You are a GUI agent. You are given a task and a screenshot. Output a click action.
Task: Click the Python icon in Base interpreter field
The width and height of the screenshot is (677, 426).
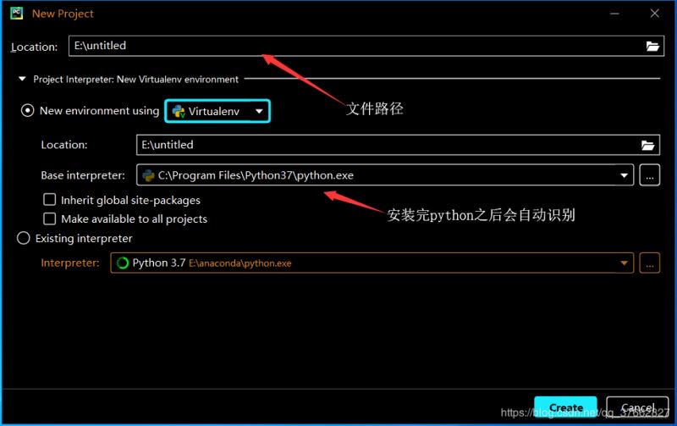(x=149, y=175)
